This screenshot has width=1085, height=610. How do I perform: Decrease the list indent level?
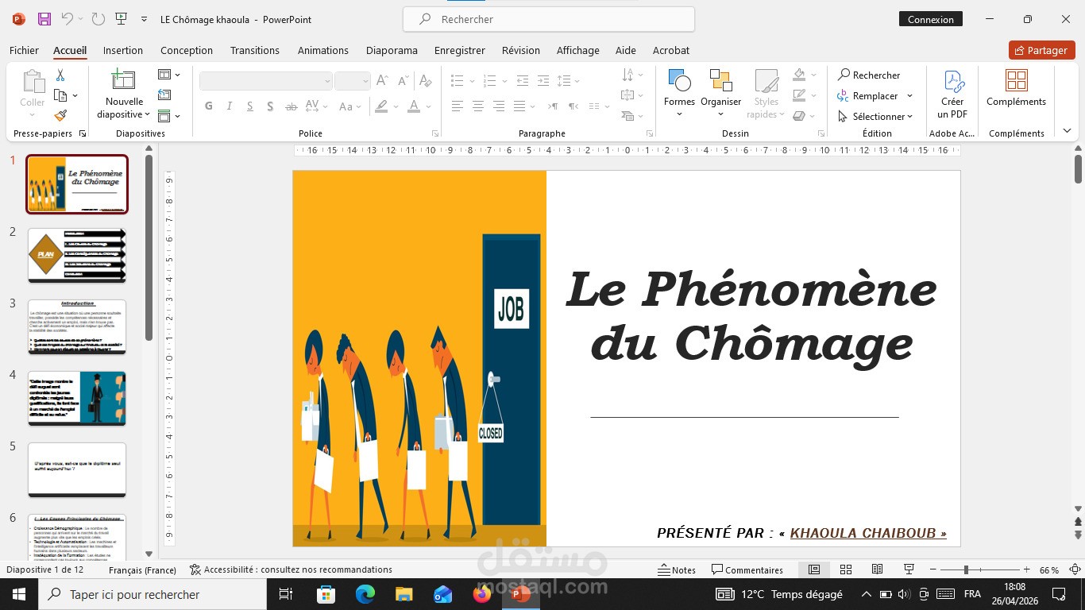(522, 81)
